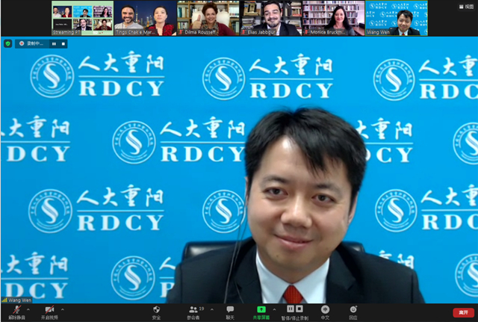Click the muted mic icon on Elias Jabbour
Viewport: 478px width, 322px height.
click(x=244, y=32)
